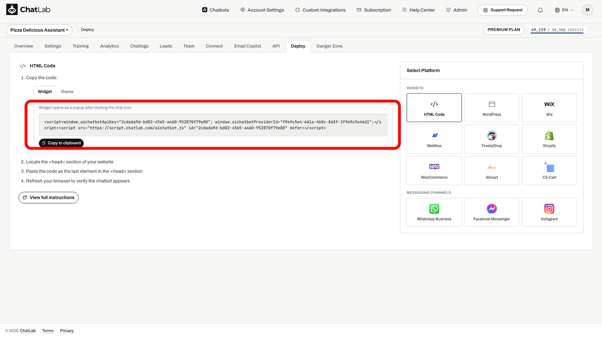This screenshot has width=602, height=338.
Task: Click View full instructions button
Action: tap(49, 197)
